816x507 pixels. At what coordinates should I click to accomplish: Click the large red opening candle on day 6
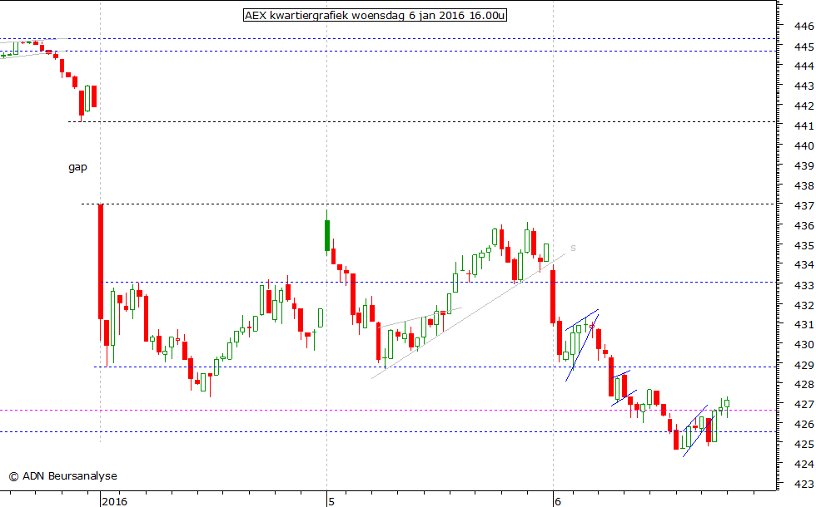(x=553, y=298)
